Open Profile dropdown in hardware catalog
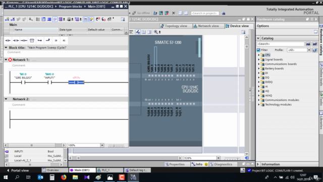Viewport: 323px width, 182px height. [x=309, y=50]
